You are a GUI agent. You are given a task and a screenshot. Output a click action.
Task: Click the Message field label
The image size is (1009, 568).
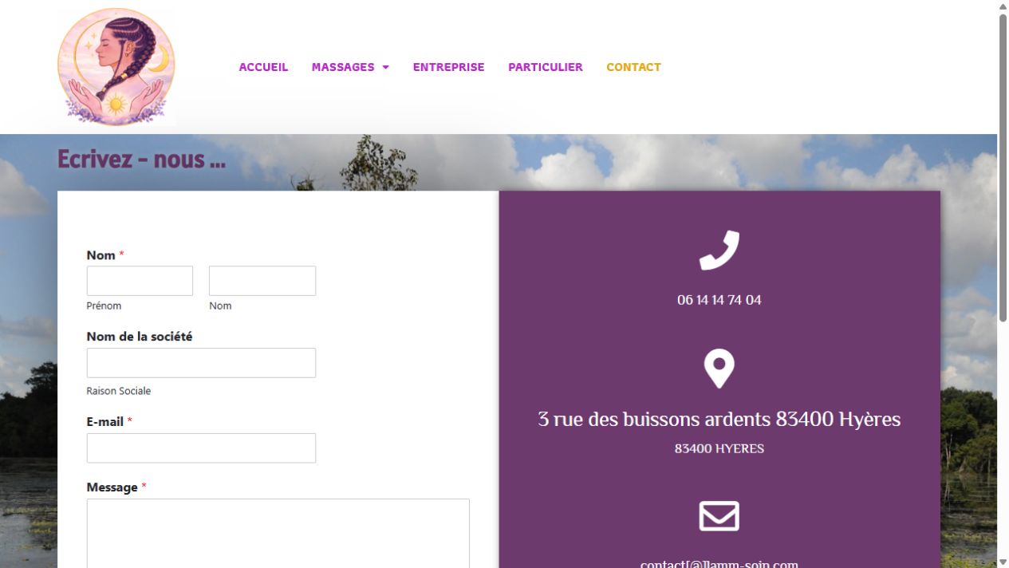[x=112, y=487]
